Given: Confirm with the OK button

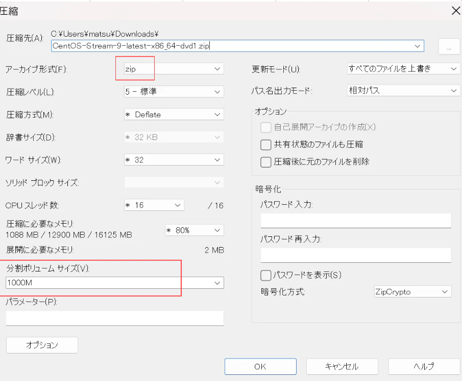Looking at the screenshot, I should 260,366.
